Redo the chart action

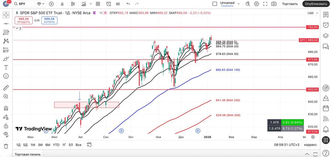coord(137,4)
